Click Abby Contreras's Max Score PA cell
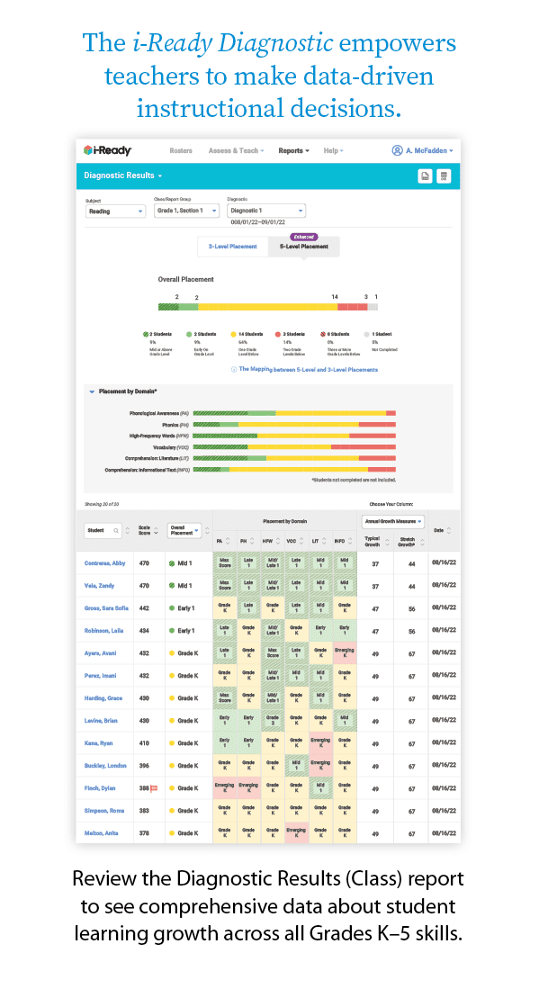This screenshot has width=539, height=1007. tap(224, 563)
